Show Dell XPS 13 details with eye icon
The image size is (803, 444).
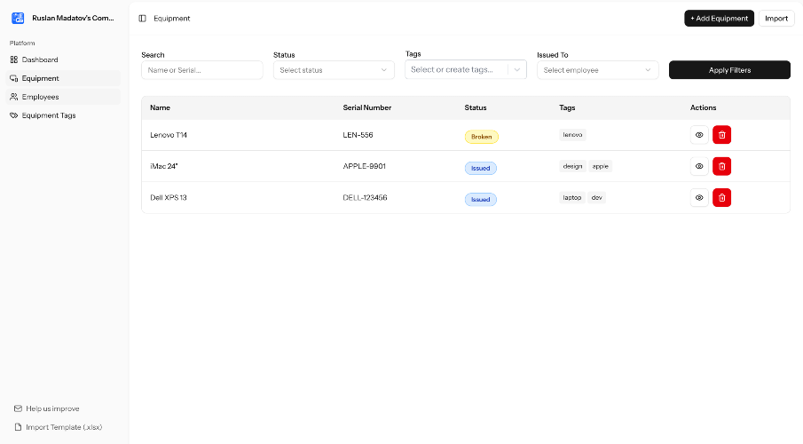click(699, 197)
